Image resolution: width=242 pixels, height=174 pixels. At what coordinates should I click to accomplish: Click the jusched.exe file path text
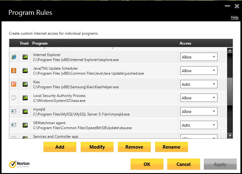click(88, 73)
